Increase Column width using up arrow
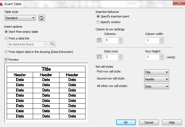The width and height of the screenshot is (185, 127). tap(161, 39)
